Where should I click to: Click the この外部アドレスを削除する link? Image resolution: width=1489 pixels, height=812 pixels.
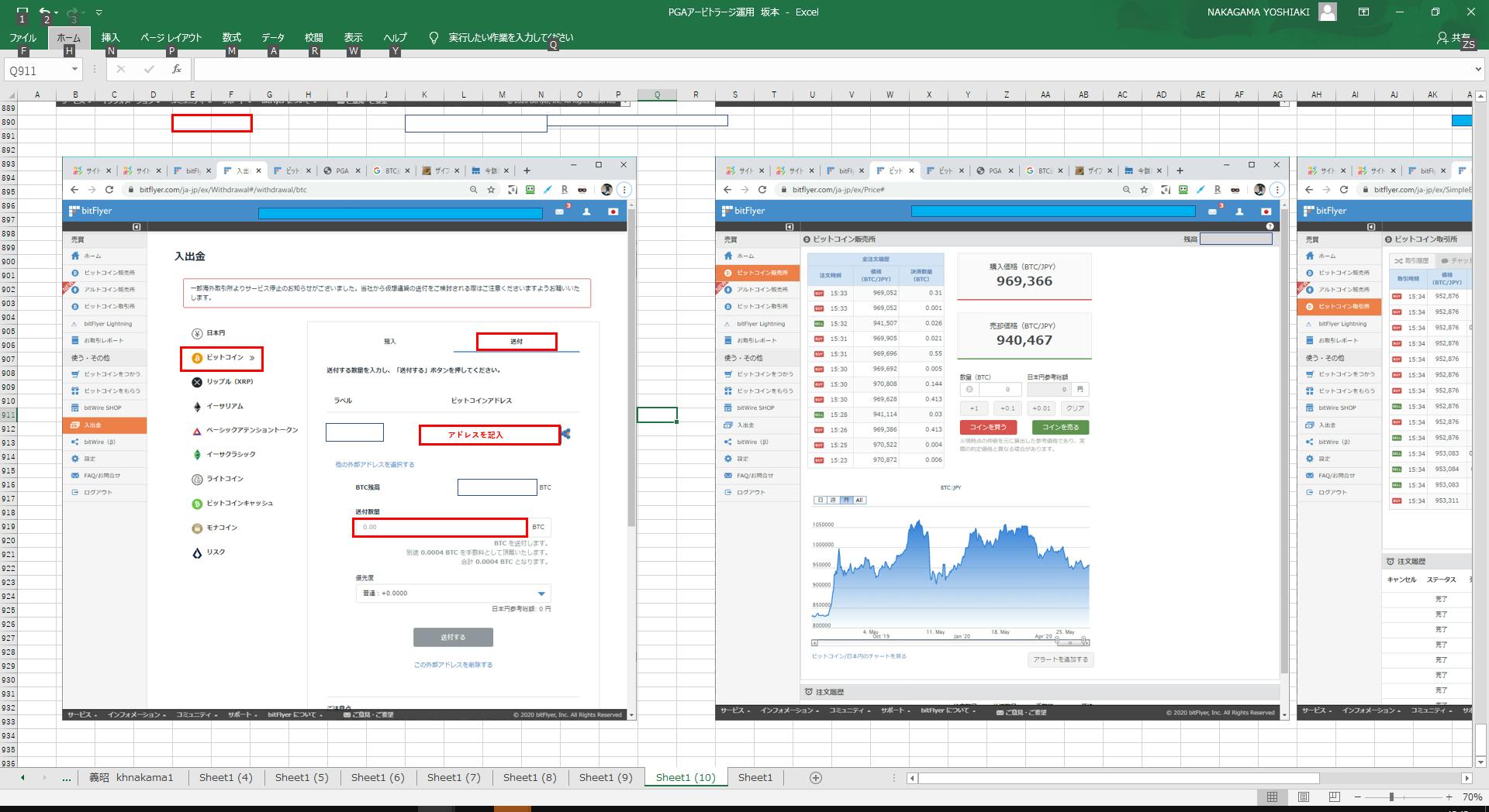tap(453, 665)
